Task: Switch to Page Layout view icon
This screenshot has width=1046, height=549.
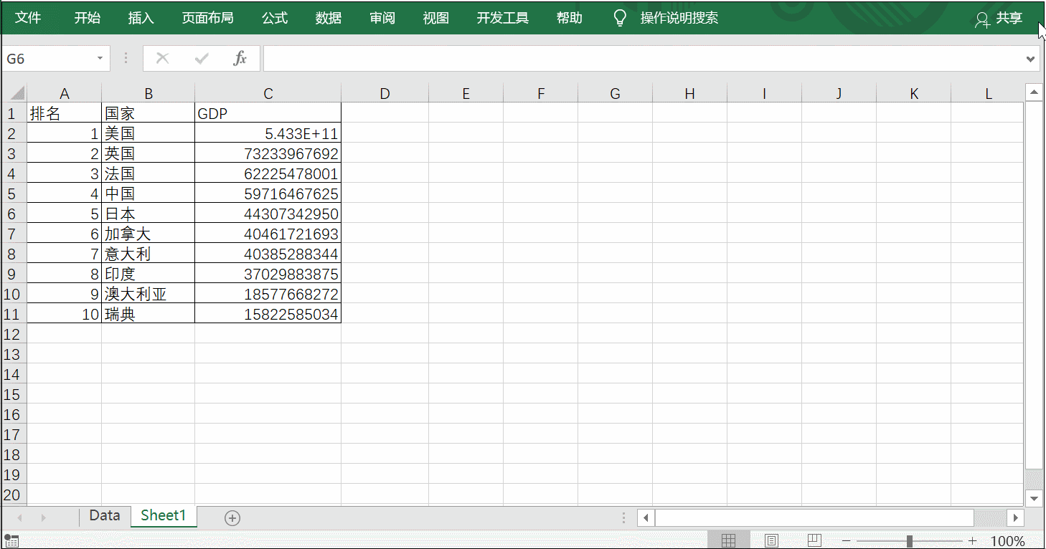Action: (771, 539)
